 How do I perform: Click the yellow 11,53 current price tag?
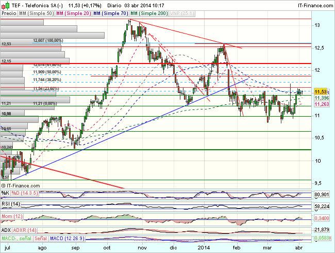coord(321,92)
